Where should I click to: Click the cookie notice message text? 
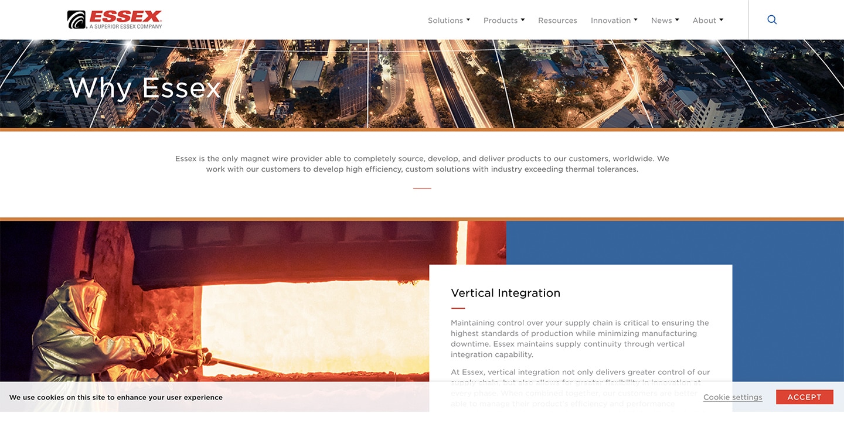coord(116,397)
